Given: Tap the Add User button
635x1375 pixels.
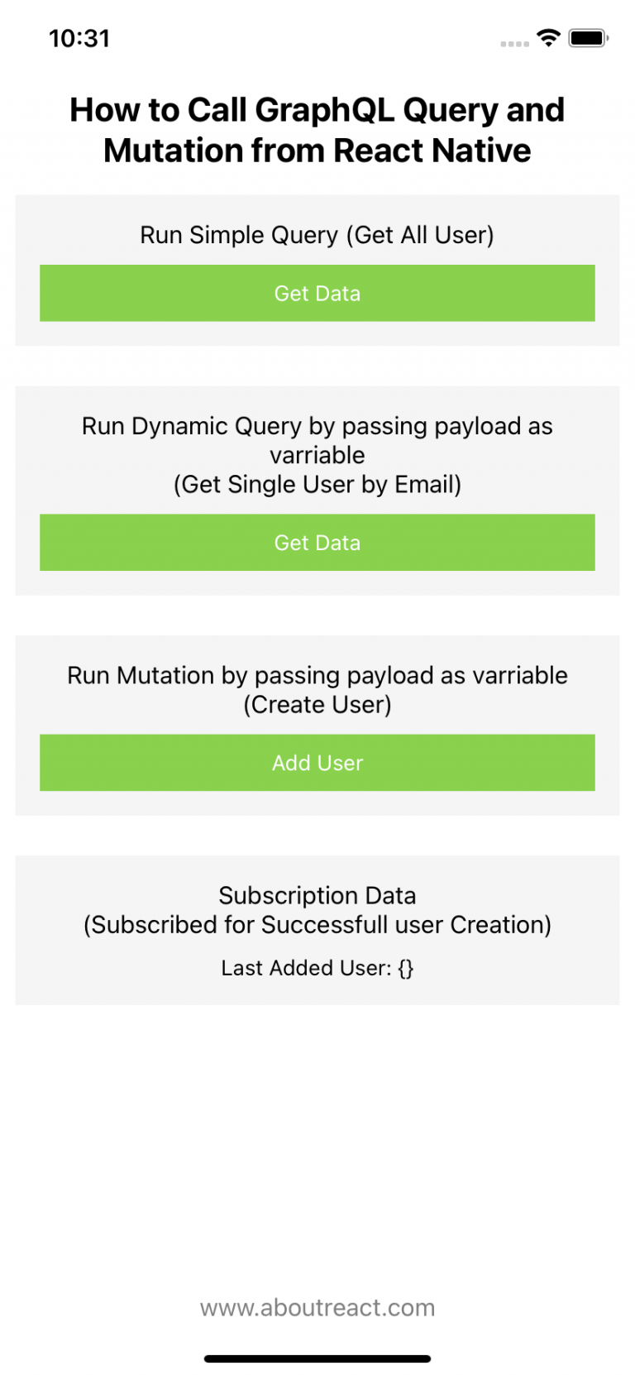Looking at the screenshot, I should tap(317, 763).
